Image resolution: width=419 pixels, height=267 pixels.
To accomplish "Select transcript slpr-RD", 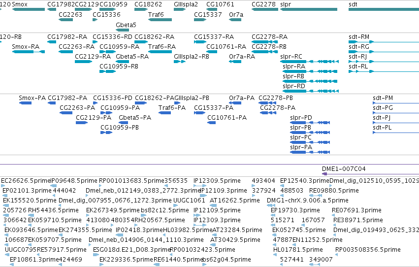I will (x=311, y=91).
